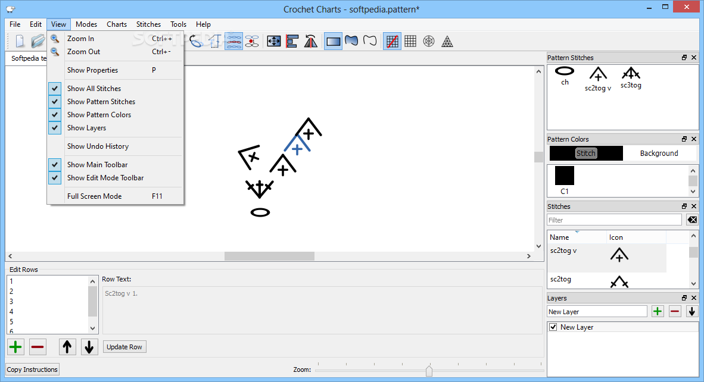Toggle Show Main Toolbar option
This screenshot has width=704, height=382.
pyautogui.click(x=115, y=165)
